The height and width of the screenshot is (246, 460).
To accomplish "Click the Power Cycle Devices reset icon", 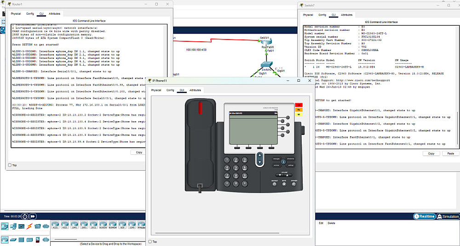I will (25, 217).
